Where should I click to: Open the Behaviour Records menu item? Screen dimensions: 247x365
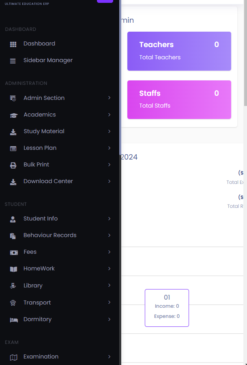[x=50, y=235]
